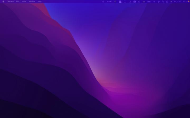Open the Apple menu
This screenshot has width=190, height=118.
[3, 2]
